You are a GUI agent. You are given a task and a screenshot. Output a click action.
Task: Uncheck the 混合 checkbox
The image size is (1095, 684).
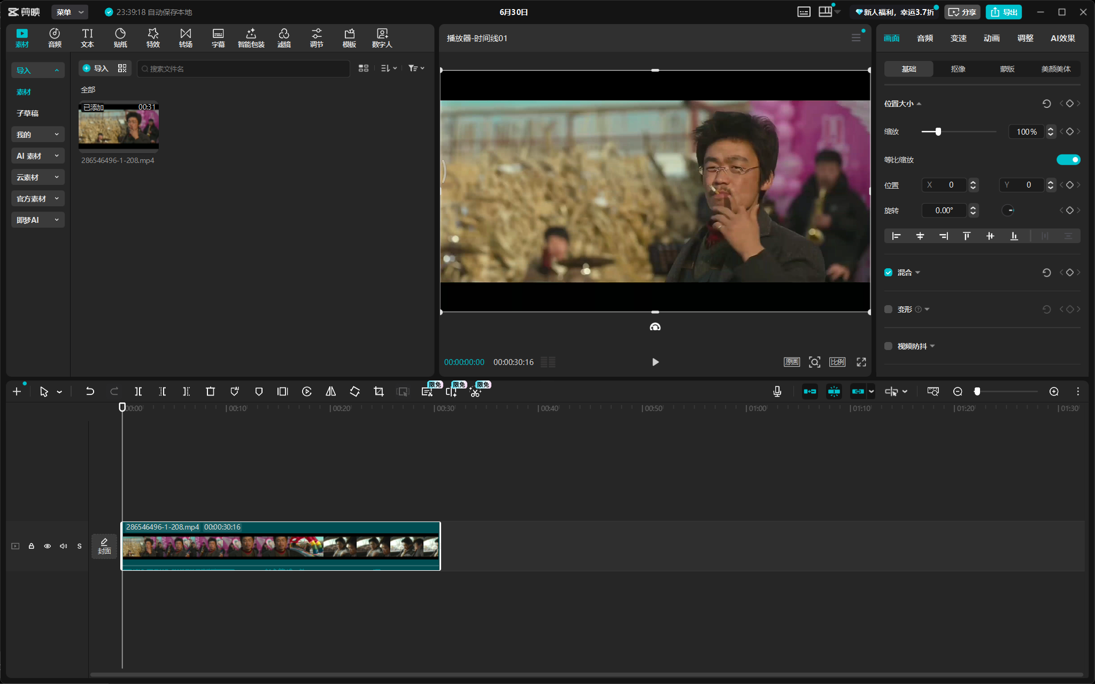coord(889,273)
